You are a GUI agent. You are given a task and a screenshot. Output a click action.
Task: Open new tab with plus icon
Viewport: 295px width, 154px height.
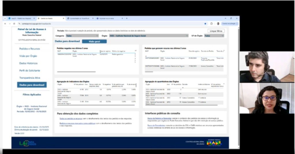127,18
